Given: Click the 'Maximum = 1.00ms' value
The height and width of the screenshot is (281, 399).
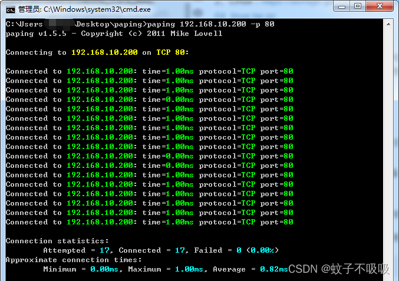Looking at the screenshot, I should 166,269.
